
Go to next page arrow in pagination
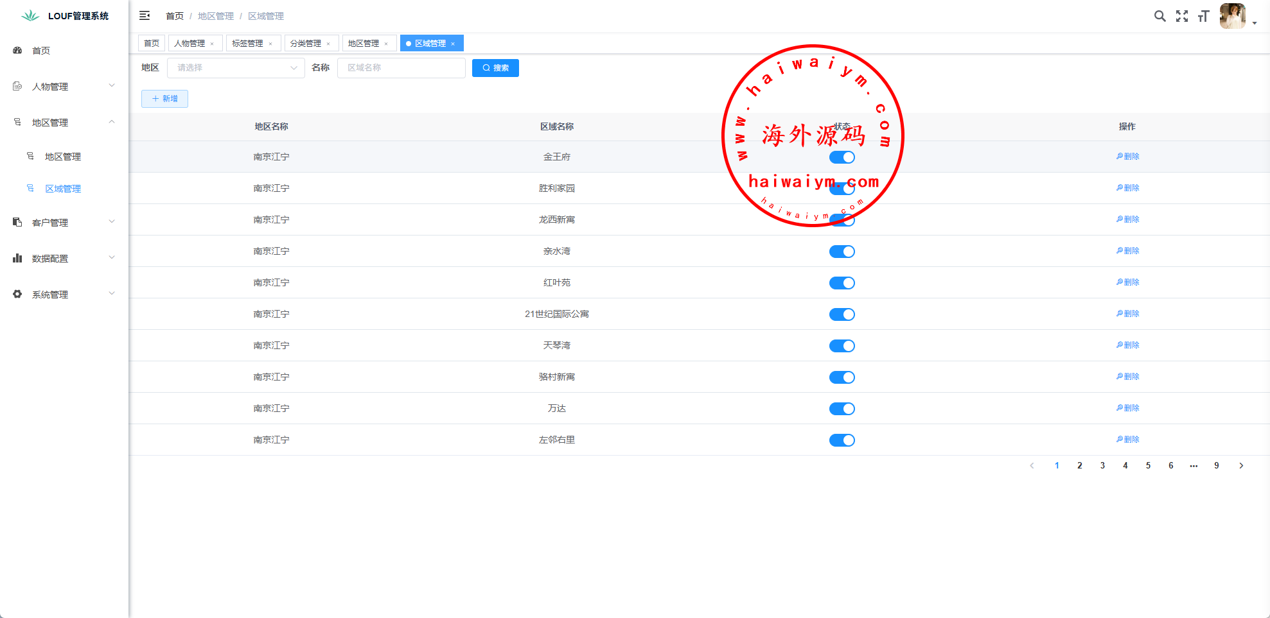[1240, 466]
